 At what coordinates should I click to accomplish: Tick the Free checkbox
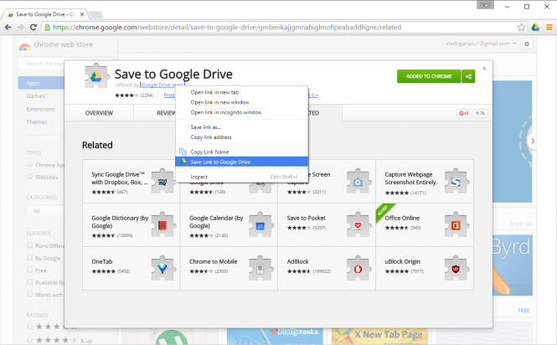pyautogui.click(x=30, y=270)
